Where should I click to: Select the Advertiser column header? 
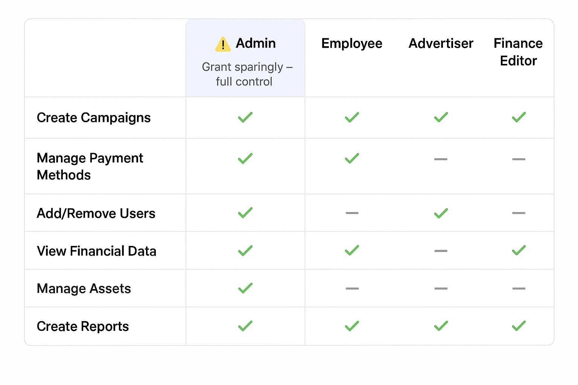click(x=441, y=43)
